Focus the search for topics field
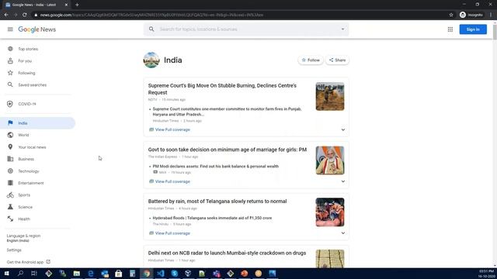497x279 pixels. [247, 29]
